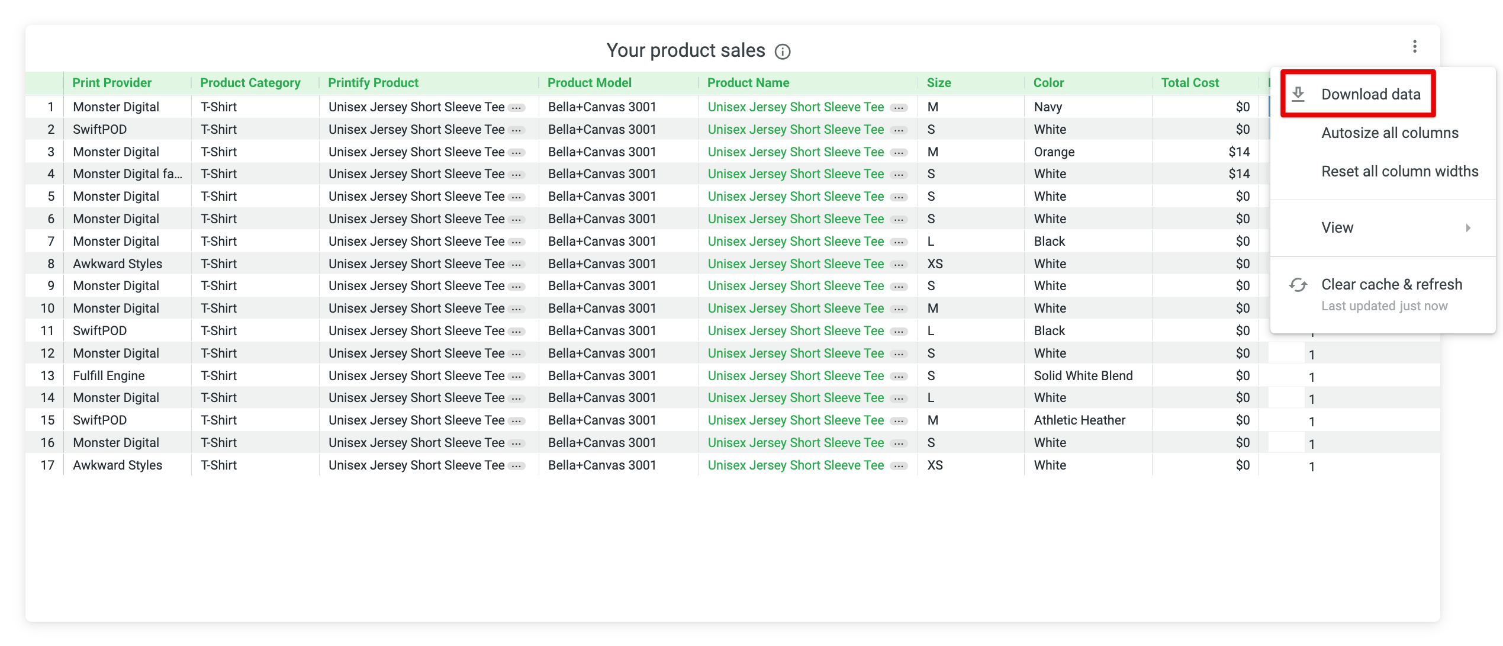Open the chart's three-dot options menu
Viewport: 1503px width, 646px height.
point(1416,45)
